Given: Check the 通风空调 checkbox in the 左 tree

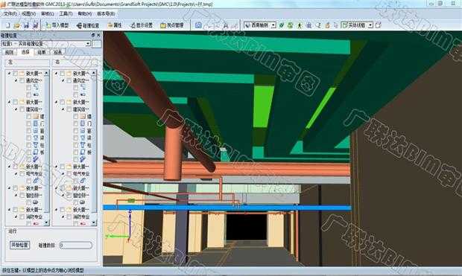Looking at the screenshot, I should 22,80.
